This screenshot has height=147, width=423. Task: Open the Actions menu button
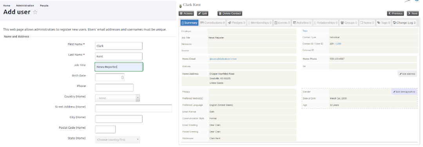click(x=186, y=13)
